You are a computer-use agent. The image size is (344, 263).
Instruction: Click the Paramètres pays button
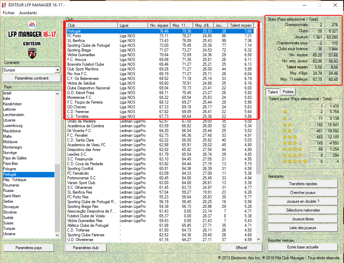(x=29, y=248)
